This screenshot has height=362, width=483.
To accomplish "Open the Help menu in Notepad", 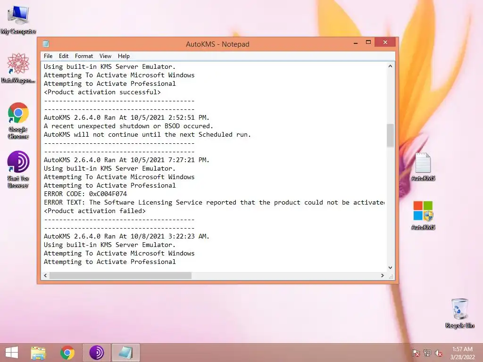I will pyautogui.click(x=124, y=56).
